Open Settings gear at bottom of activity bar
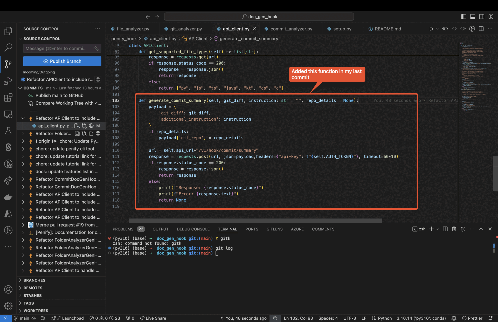This screenshot has width=498, height=322. (x=9, y=306)
